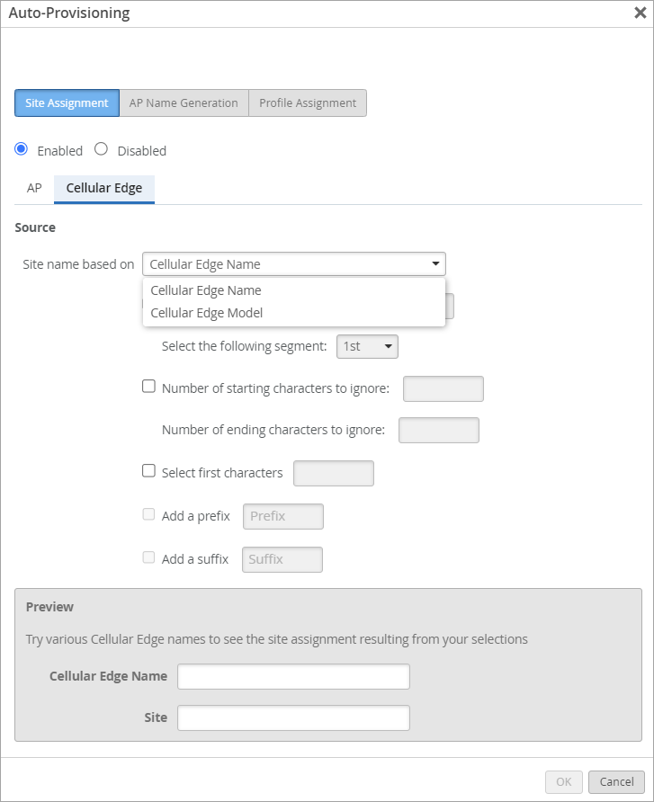Image resolution: width=654 pixels, height=802 pixels.
Task: Check 'Number of starting characters to ignore'
Action: [x=149, y=387]
